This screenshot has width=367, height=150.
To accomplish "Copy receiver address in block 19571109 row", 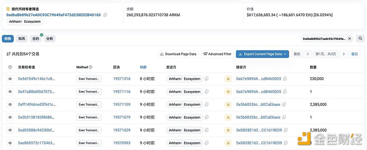I will coord(284,104).
